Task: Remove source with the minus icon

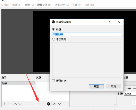Action: pos(44,104)
